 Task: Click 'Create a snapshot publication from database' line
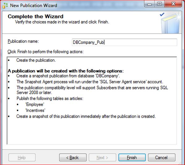tap(68, 76)
